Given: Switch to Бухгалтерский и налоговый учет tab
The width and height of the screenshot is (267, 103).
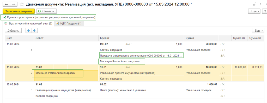Looking at the screenshot, I should tap(28, 24).
